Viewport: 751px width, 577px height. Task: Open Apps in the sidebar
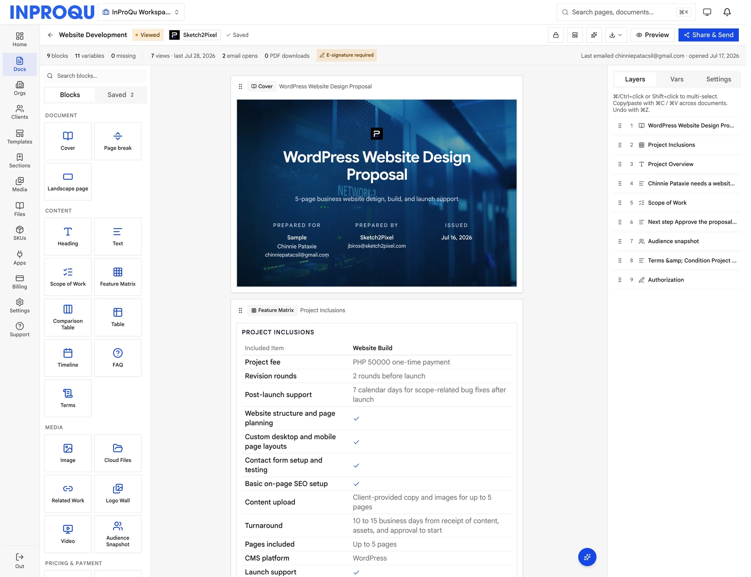(20, 257)
